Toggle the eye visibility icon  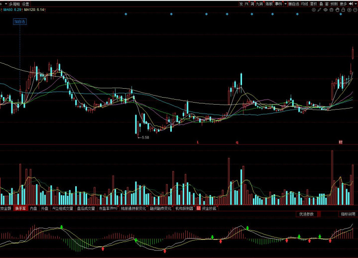pyautogui.click(x=326, y=9)
